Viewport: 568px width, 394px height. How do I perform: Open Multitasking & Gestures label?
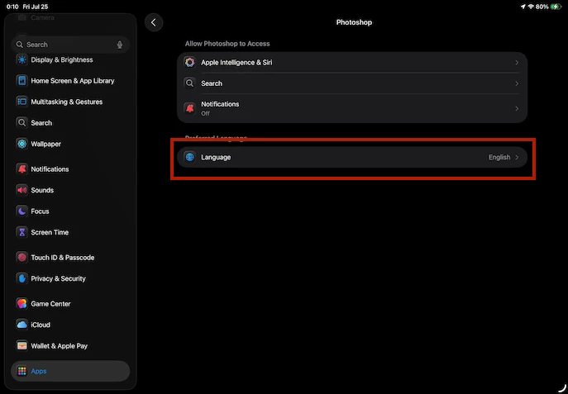(x=67, y=102)
